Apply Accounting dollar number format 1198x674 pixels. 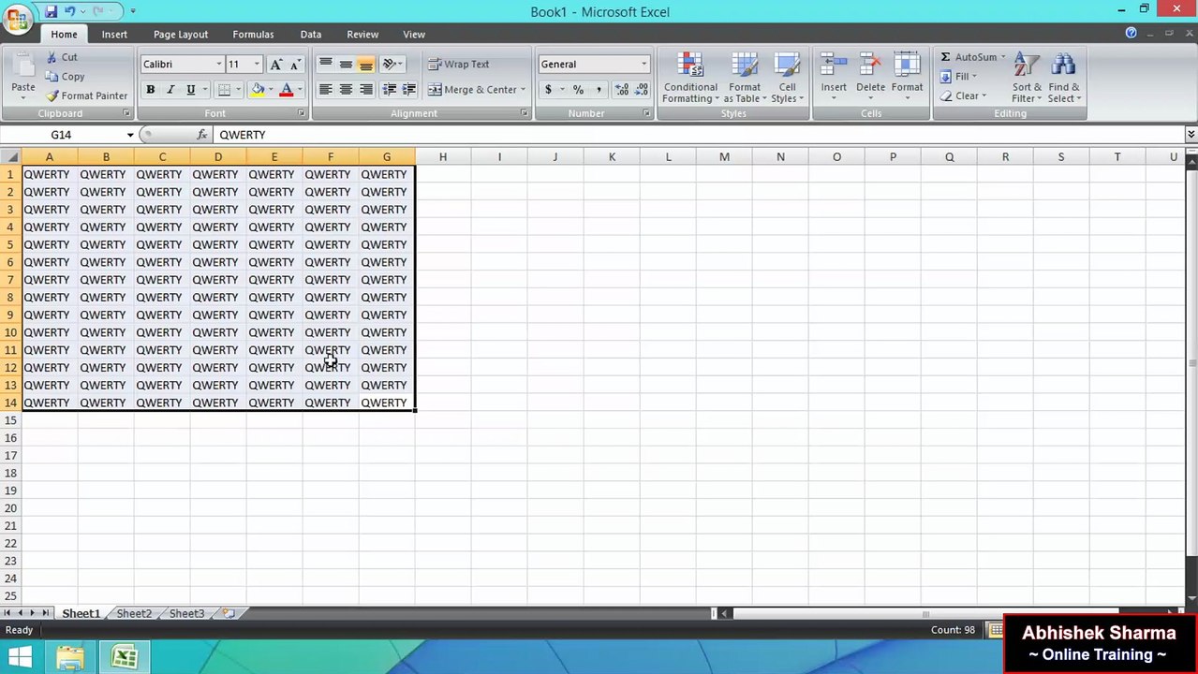pos(548,90)
